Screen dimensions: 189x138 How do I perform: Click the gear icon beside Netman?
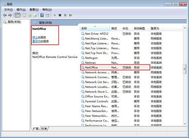coord(83,63)
